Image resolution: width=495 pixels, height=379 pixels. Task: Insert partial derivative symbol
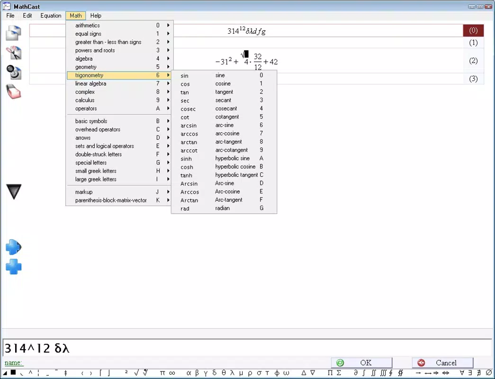pos(355,373)
